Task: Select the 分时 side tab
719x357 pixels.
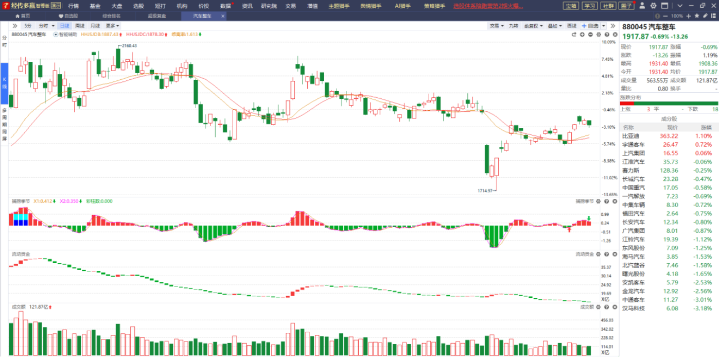Action: pos(4,42)
